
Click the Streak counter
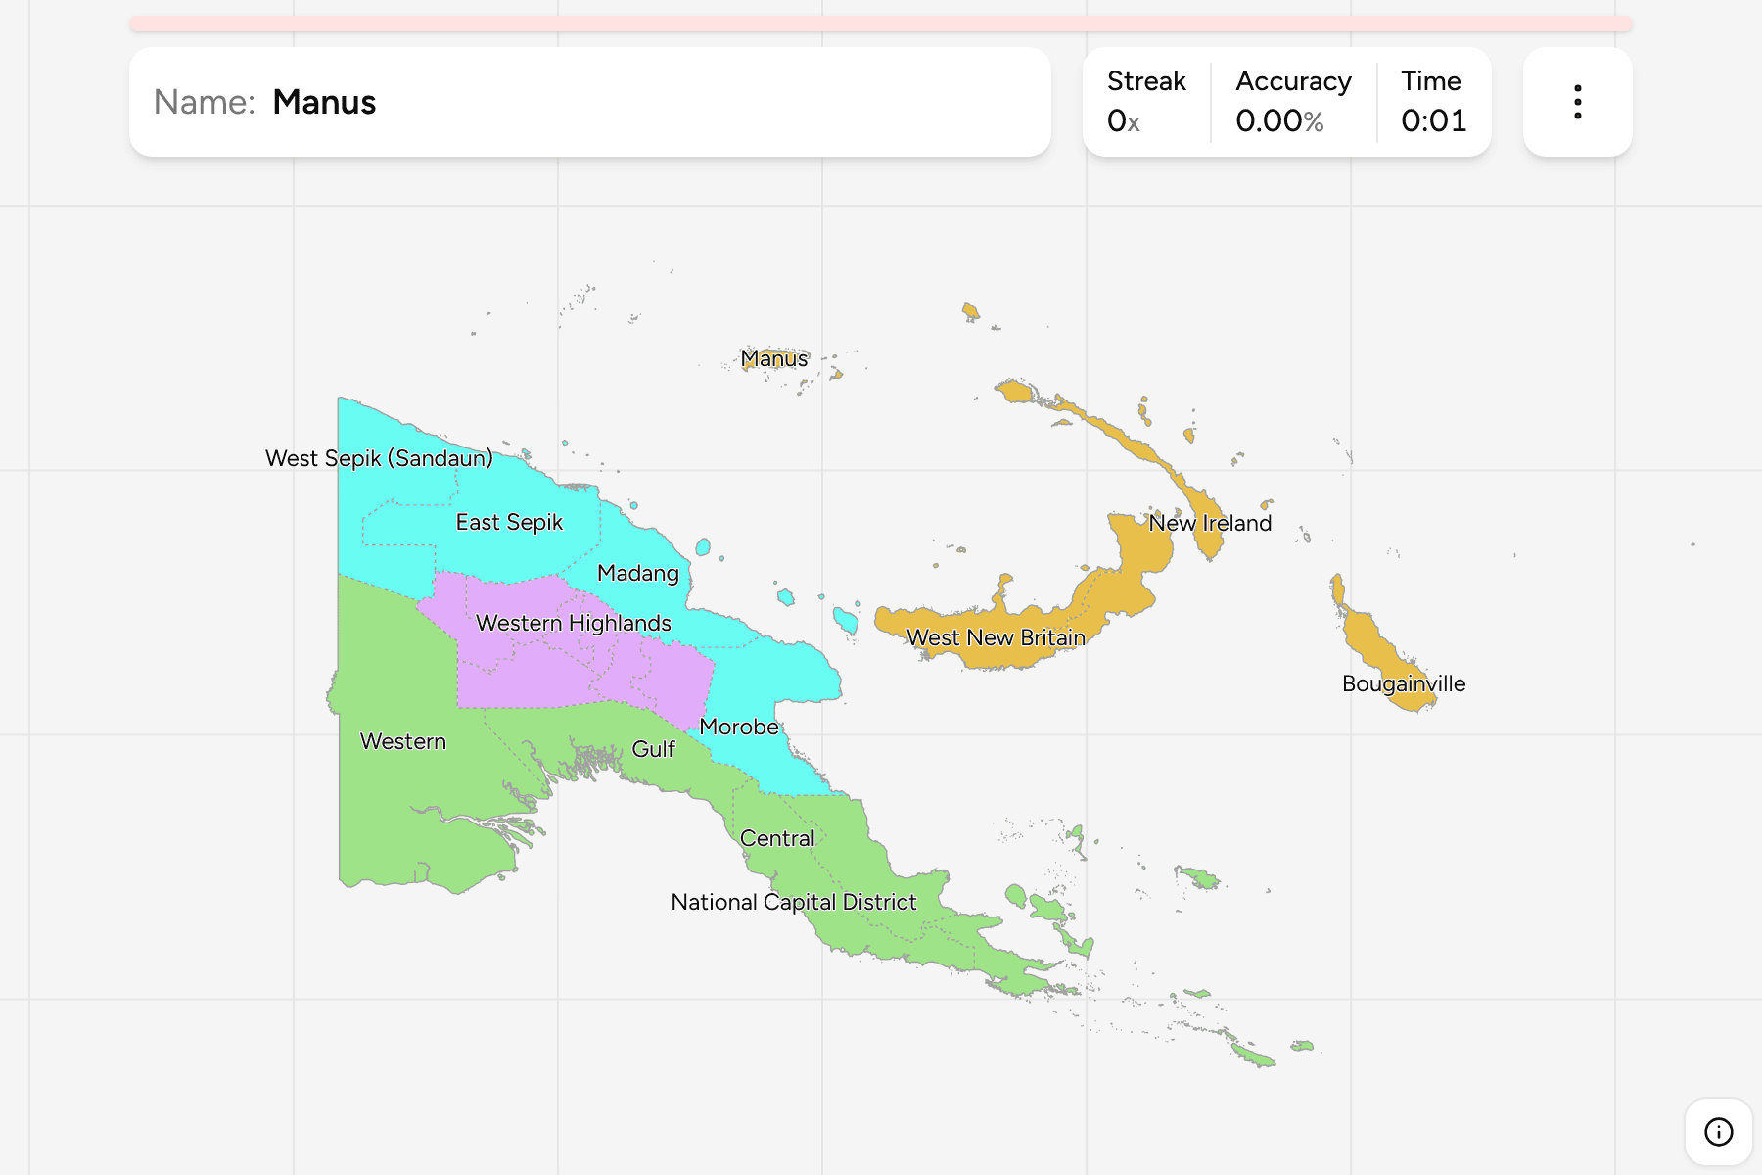coord(1146,102)
